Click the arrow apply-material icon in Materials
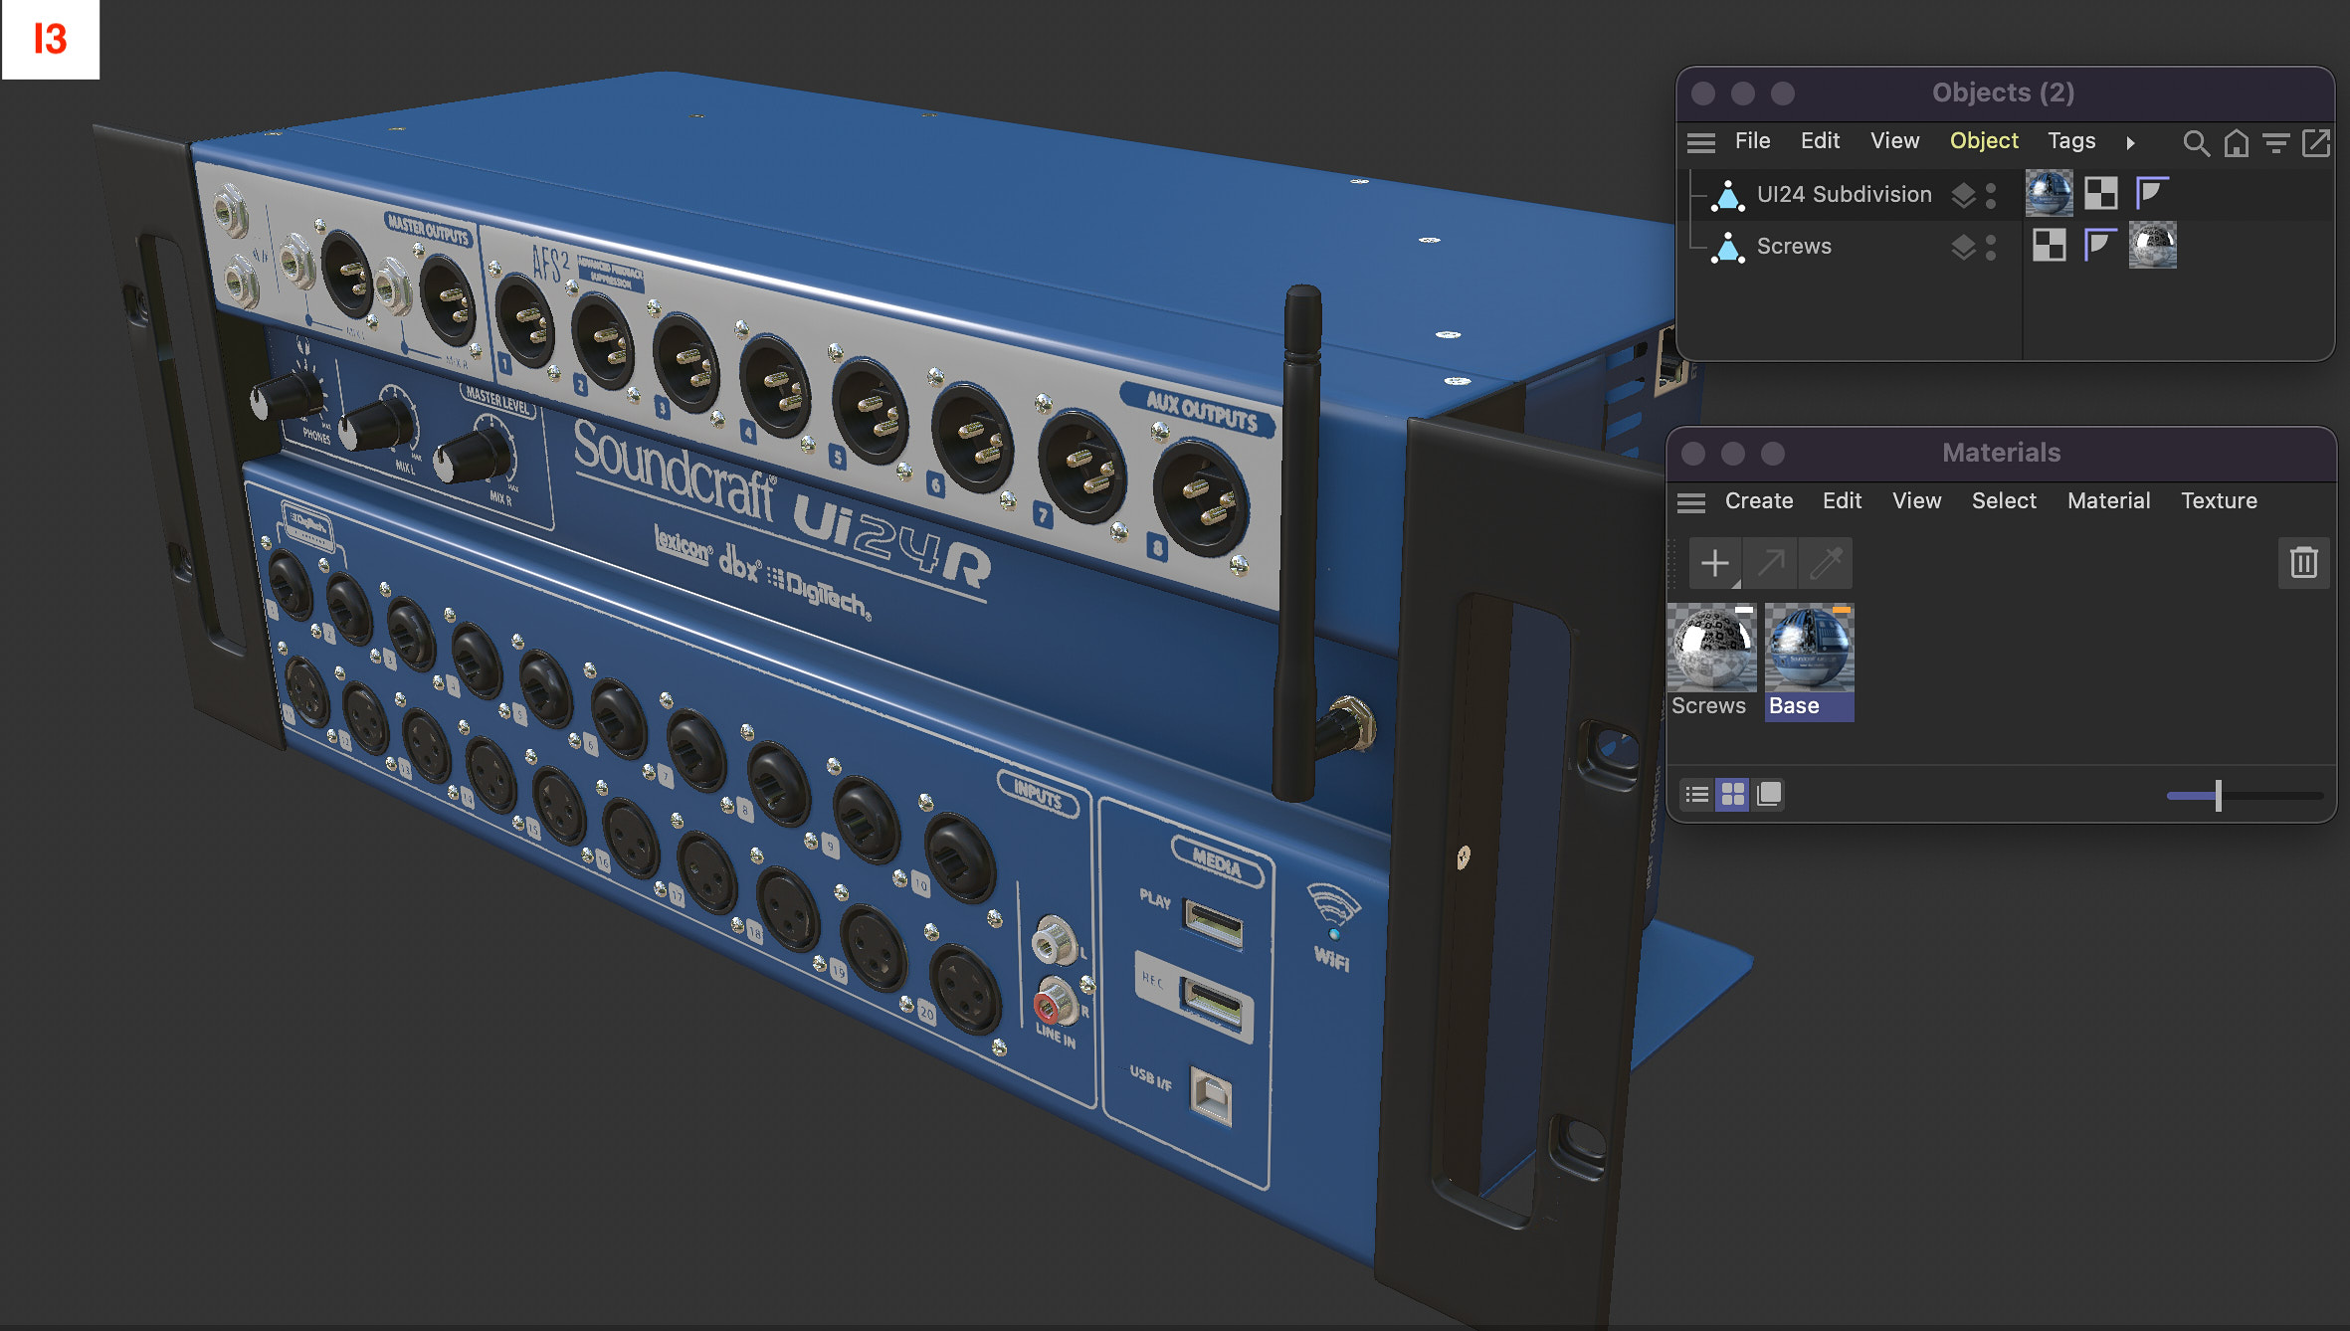Viewport: 2350px width, 1331px height. (1771, 564)
